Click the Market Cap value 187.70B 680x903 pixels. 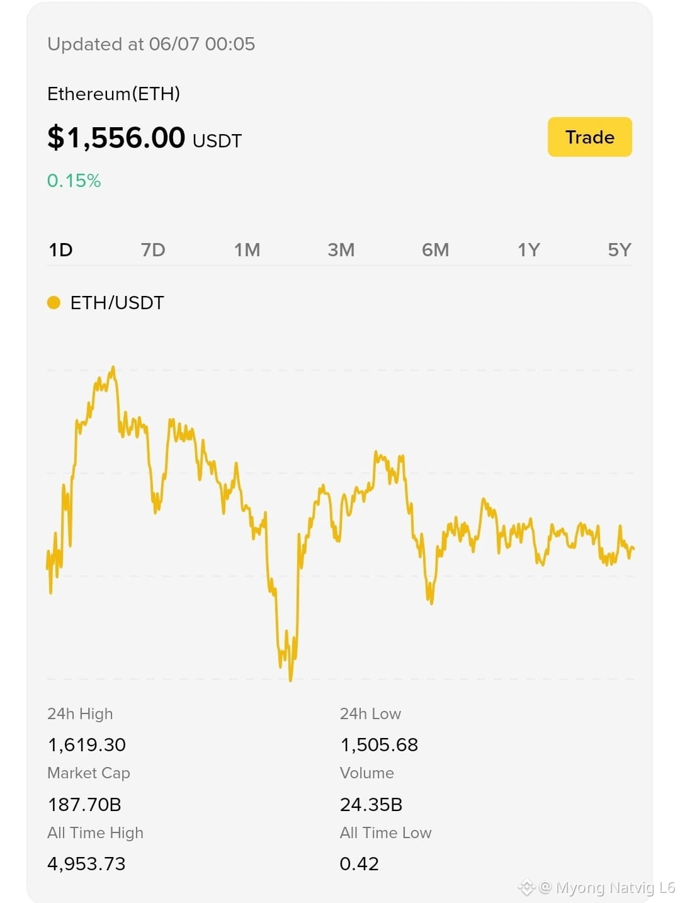point(84,805)
